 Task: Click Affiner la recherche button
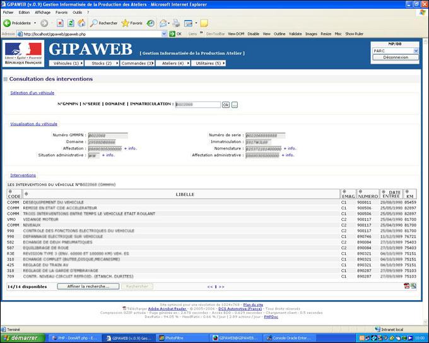[x=88, y=286]
